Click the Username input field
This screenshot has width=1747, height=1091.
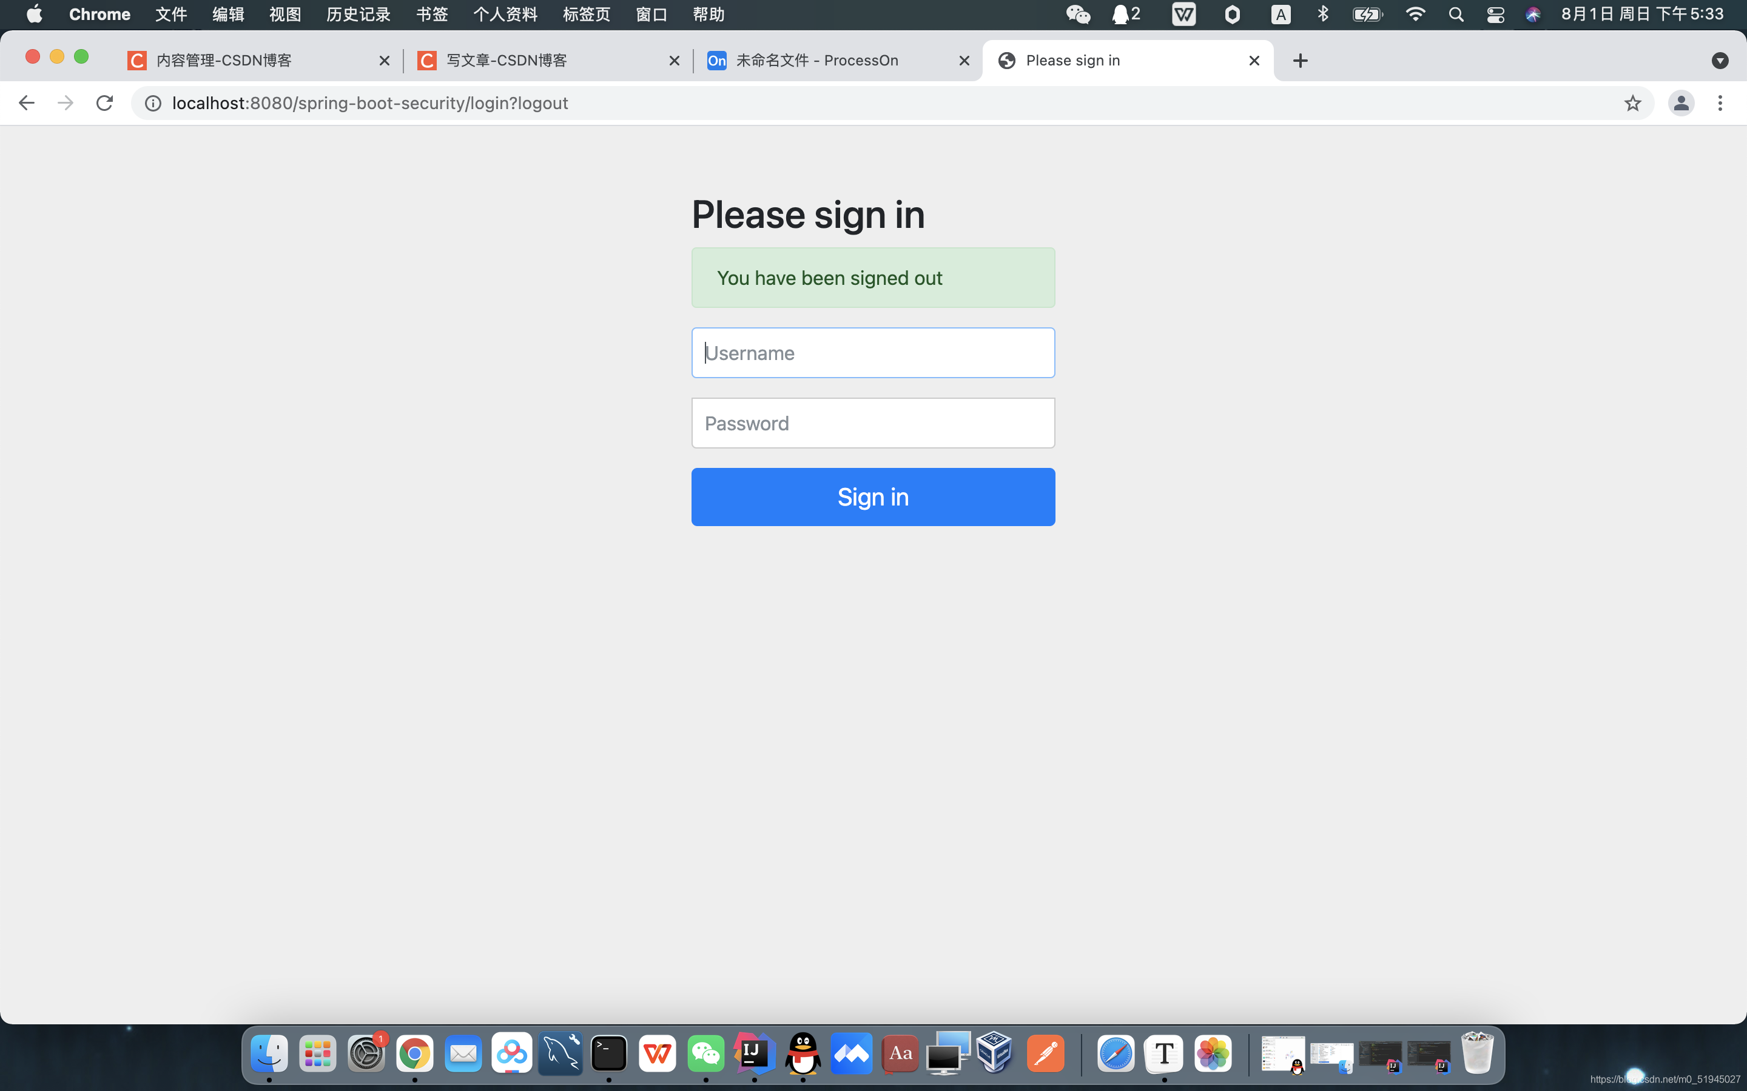click(x=873, y=352)
